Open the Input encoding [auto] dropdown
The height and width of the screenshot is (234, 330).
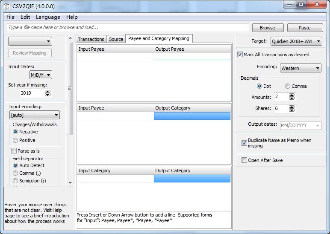click(x=35, y=115)
